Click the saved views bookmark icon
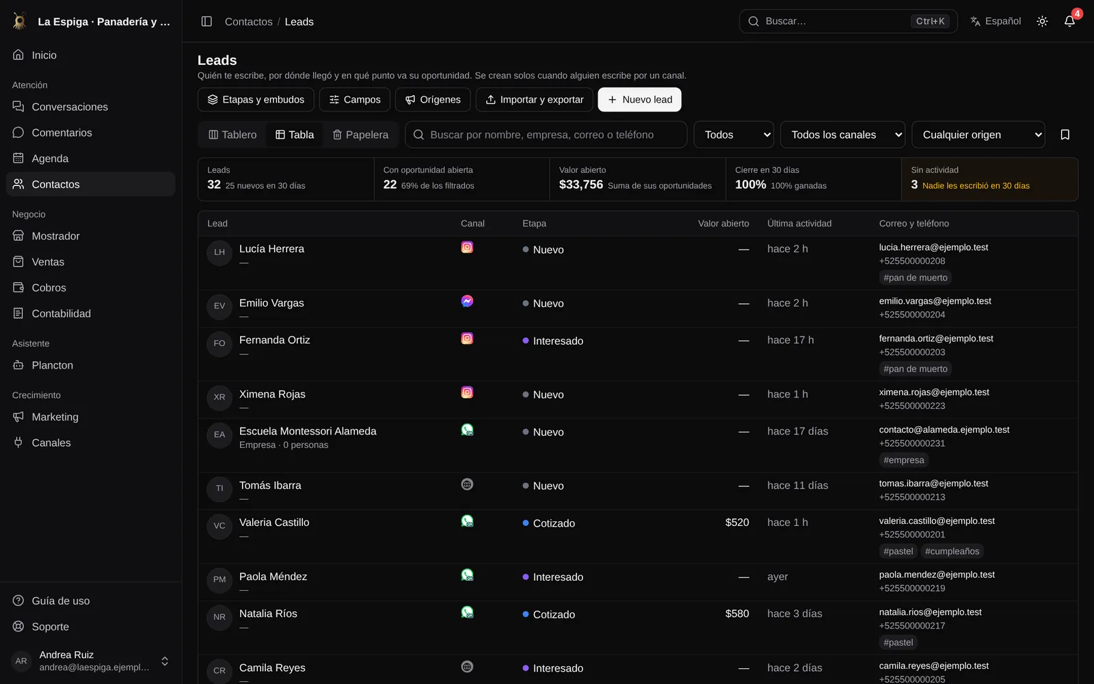1094x684 pixels. (1065, 135)
